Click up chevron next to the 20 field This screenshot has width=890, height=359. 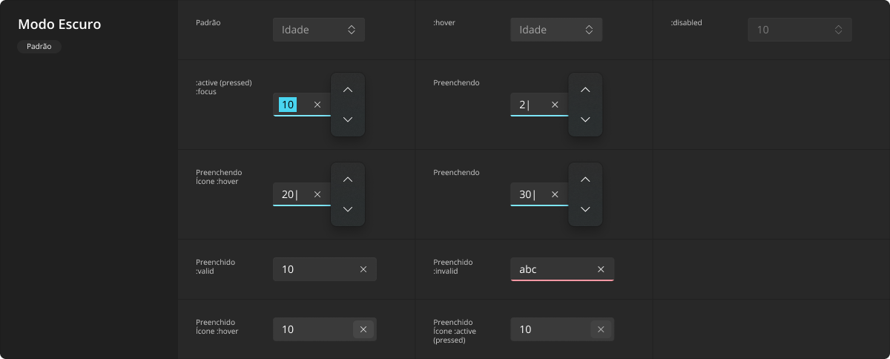348,179
